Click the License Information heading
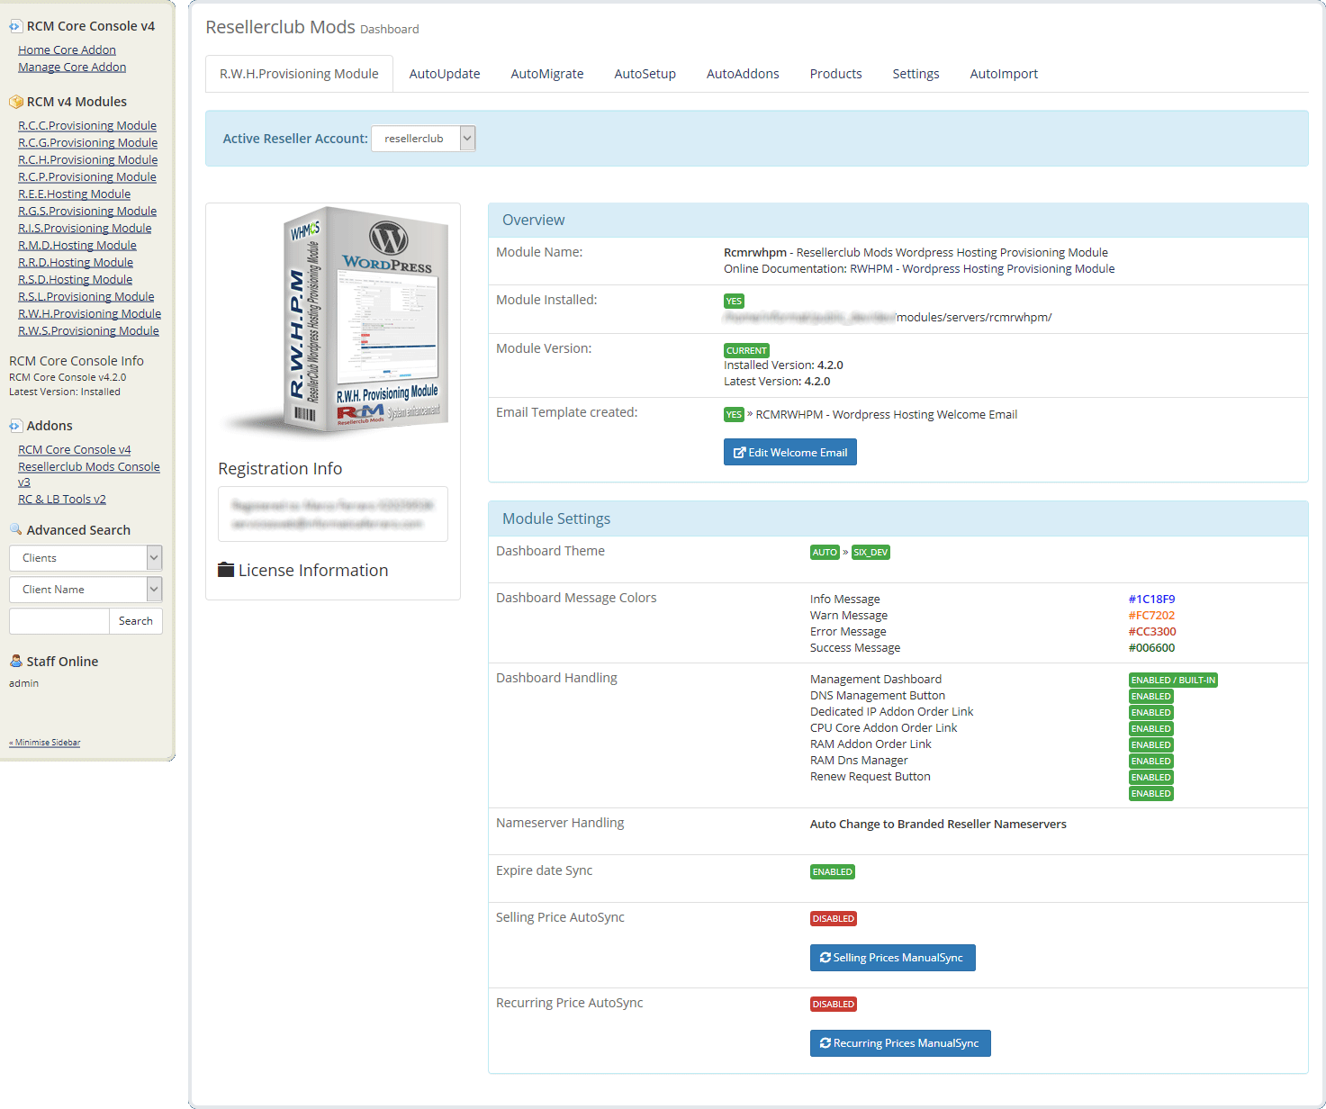The width and height of the screenshot is (1326, 1109). [313, 570]
